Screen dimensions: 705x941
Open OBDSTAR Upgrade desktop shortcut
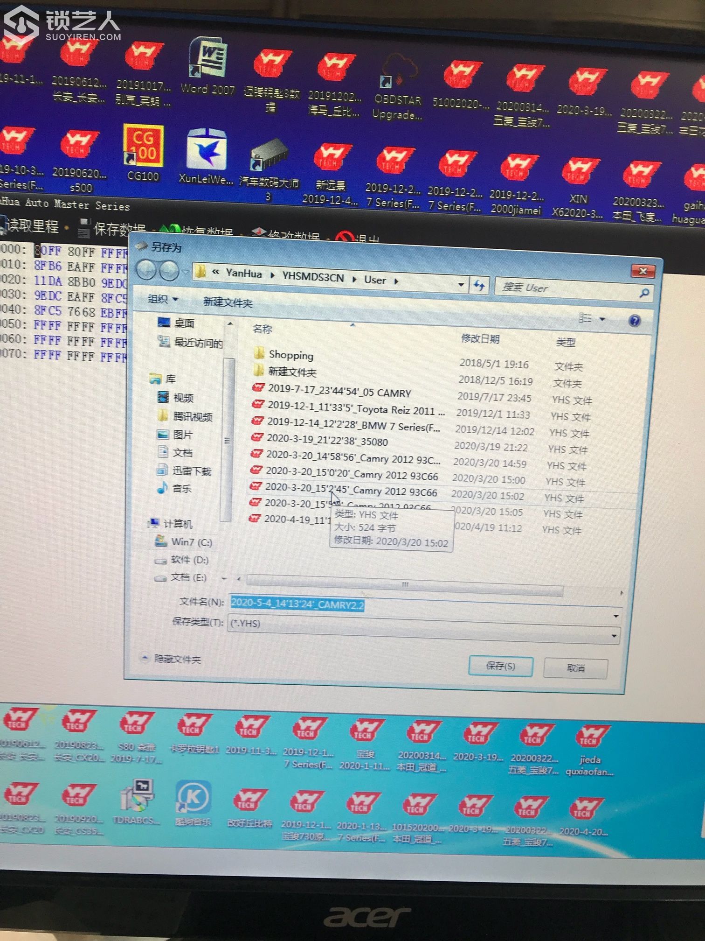pyautogui.click(x=398, y=88)
